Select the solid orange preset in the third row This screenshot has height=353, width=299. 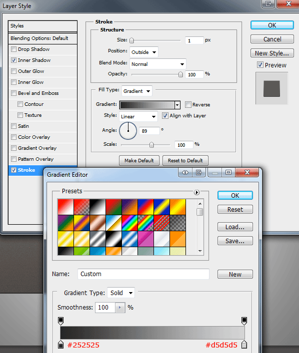click(x=177, y=239)
